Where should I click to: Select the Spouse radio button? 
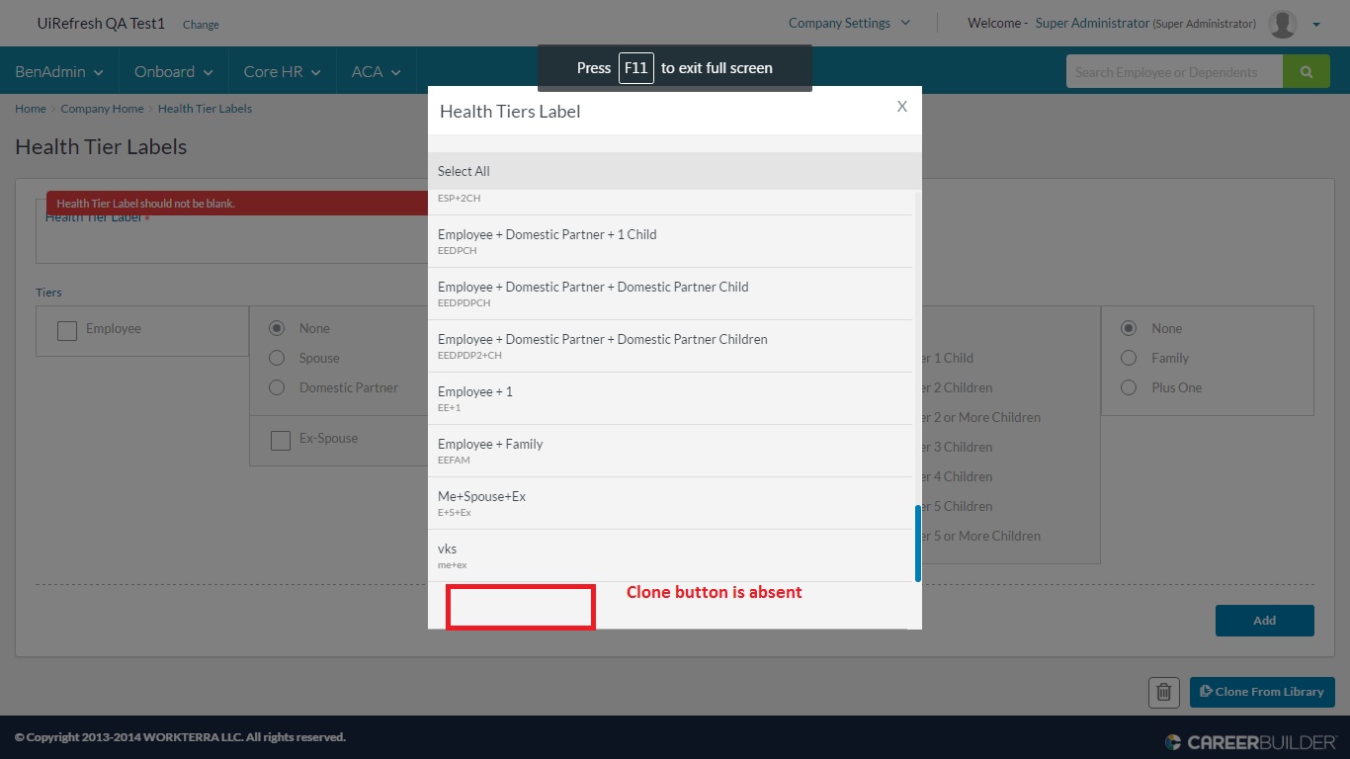pyautogui.click(x=277, y=358)
